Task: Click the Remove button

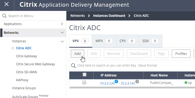Action: (x=114, y=54)
